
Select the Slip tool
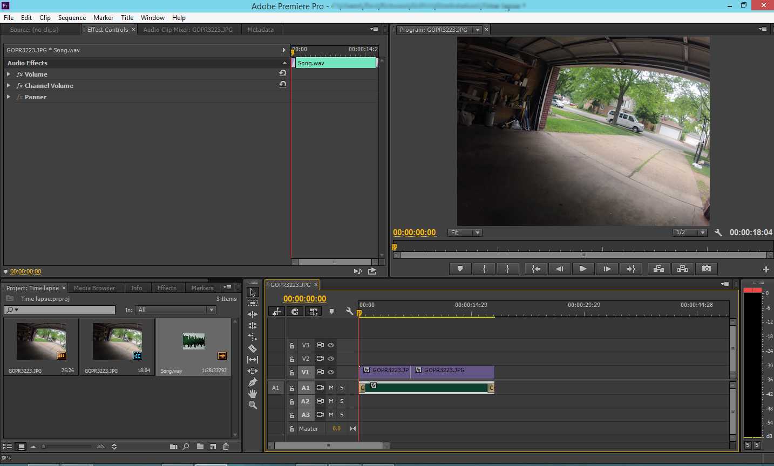tap(253, 360)
